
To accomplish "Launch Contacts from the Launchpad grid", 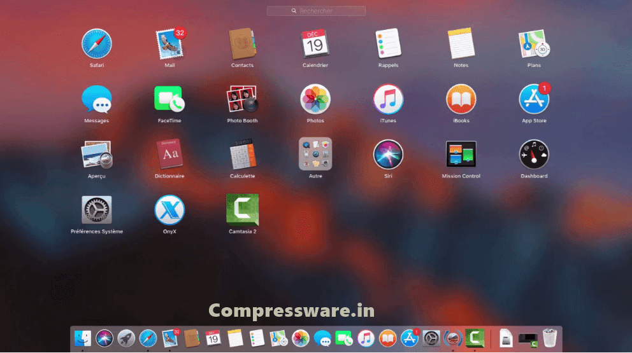I will (x=242, y=43).
